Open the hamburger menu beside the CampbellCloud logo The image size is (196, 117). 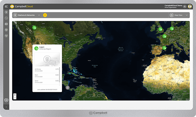point(6,6)
